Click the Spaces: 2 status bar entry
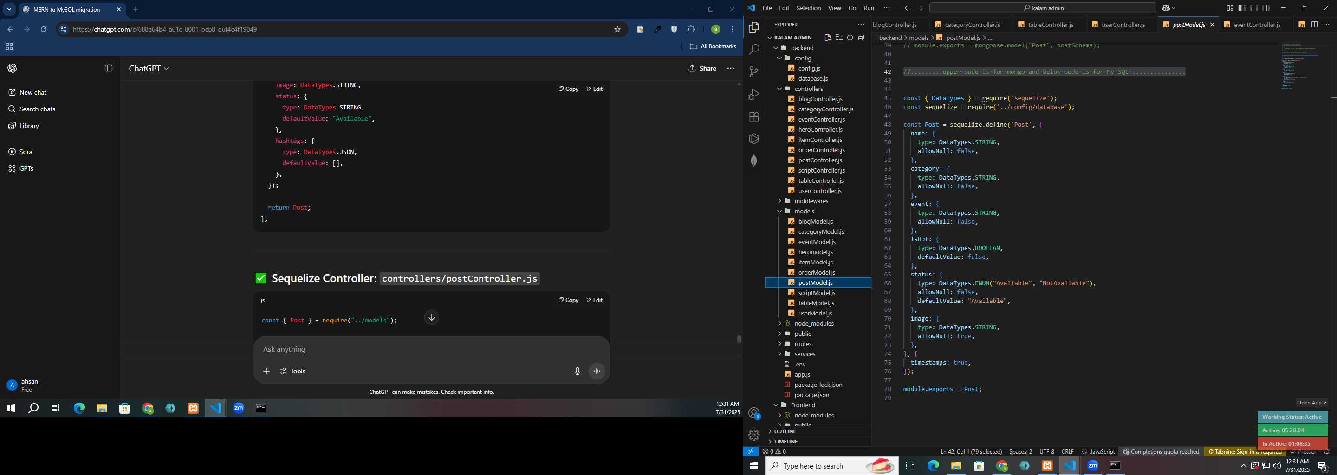 click(1020, 452)
